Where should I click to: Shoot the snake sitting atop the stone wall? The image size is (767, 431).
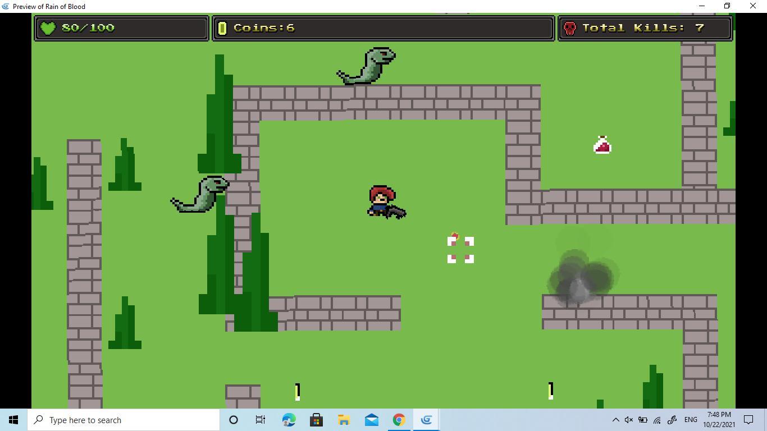(x=368, y=66)
